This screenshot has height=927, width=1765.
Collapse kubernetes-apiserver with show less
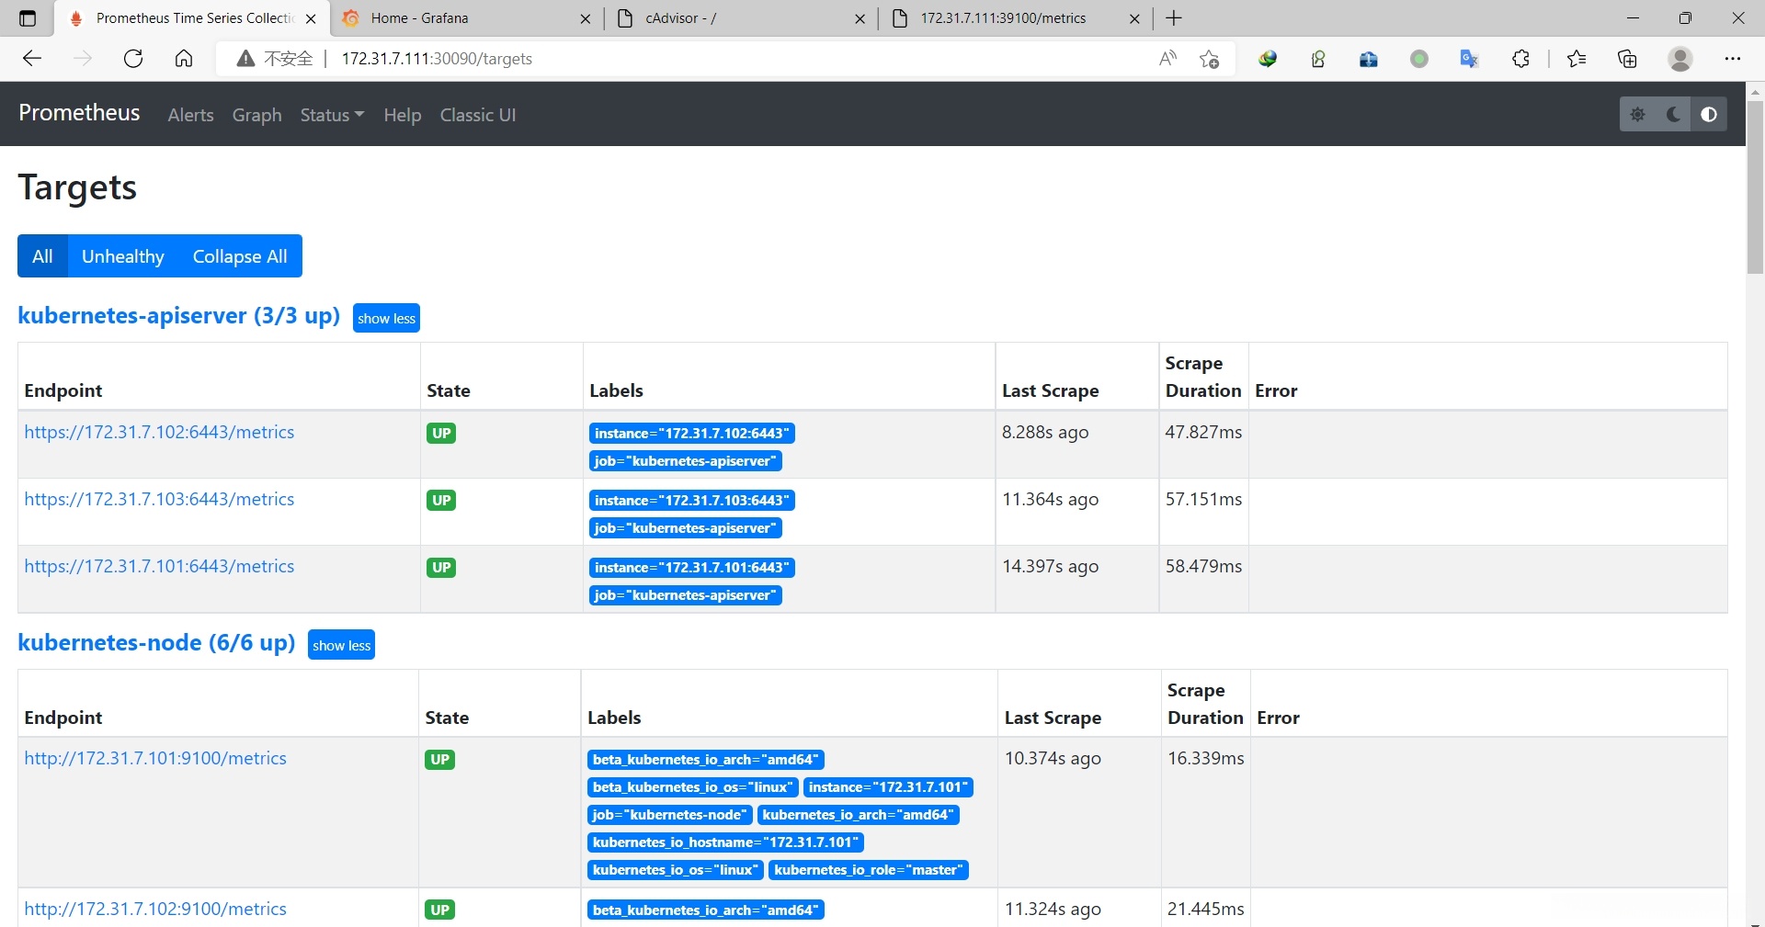386,319
